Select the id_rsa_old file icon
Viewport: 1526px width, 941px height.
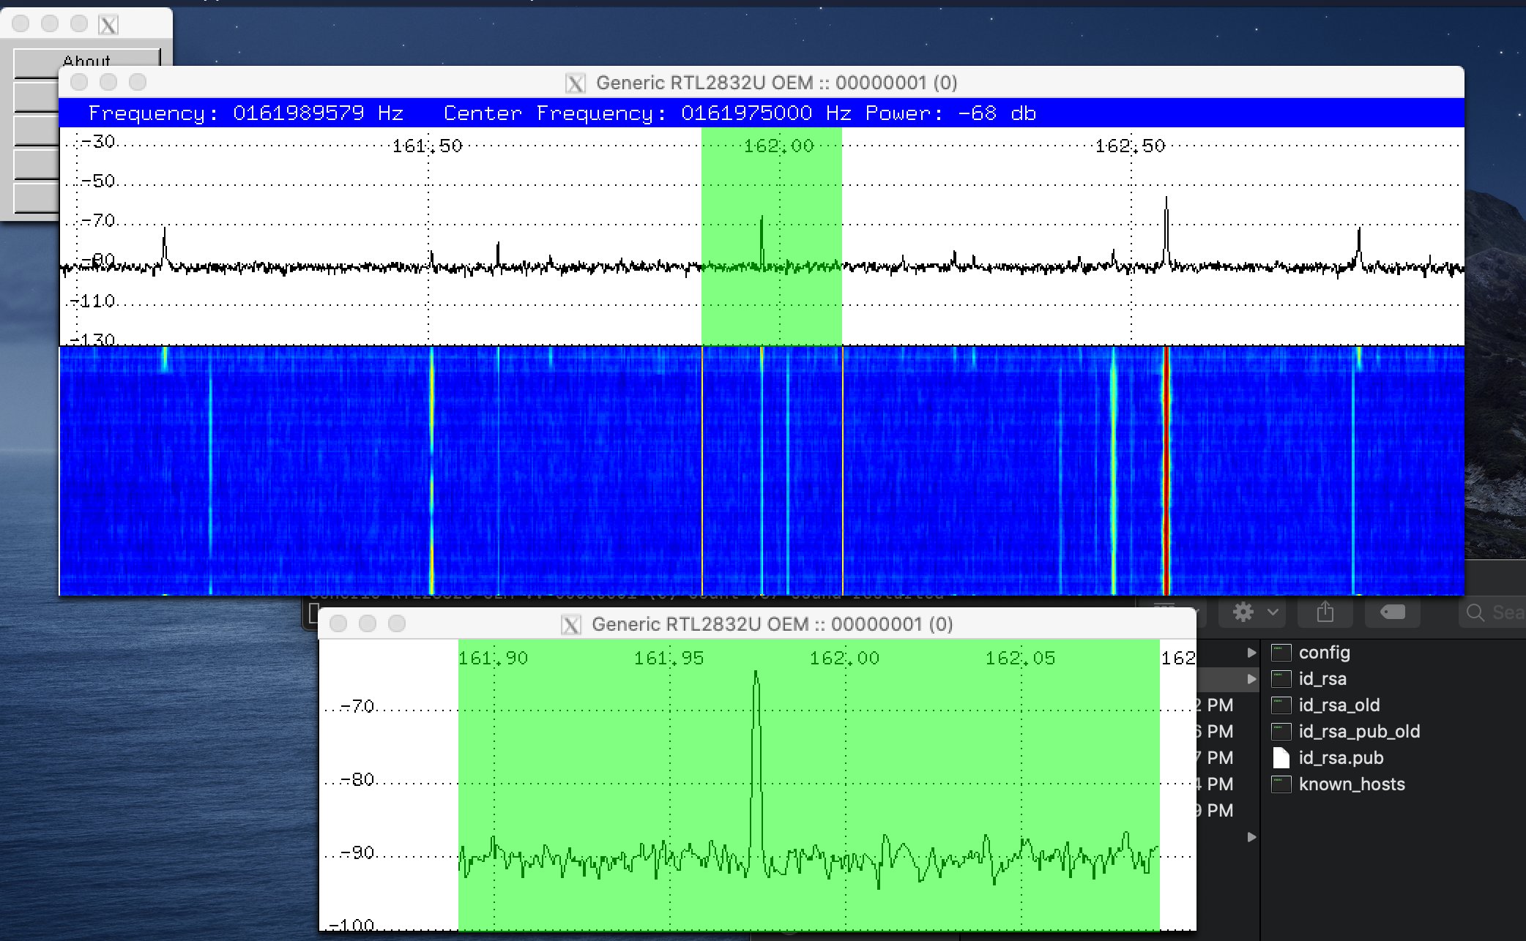click(x=1281, y=705)
